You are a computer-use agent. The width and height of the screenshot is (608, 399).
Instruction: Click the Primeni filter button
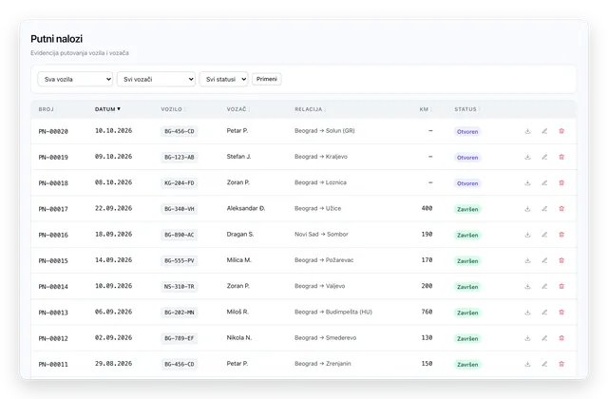coord(267,79)
